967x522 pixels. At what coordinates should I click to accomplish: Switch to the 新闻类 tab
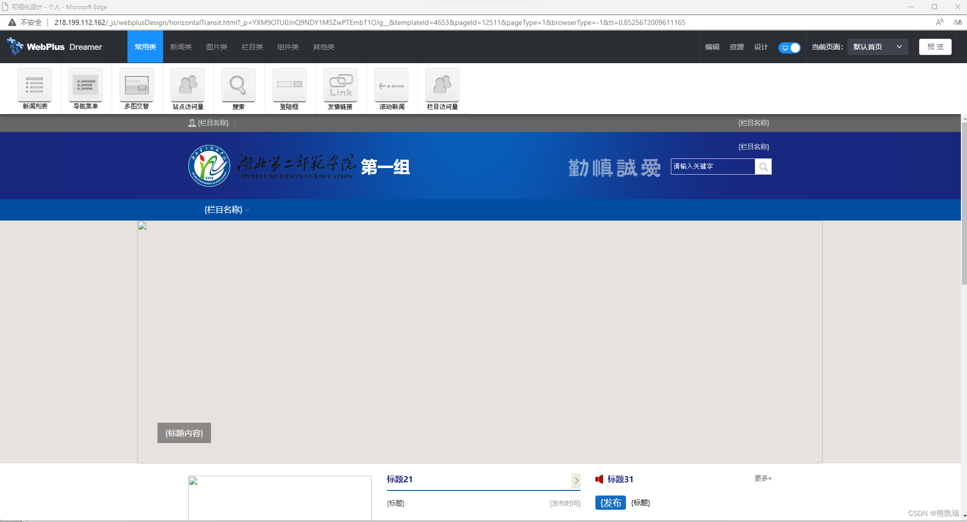(x=180, y=46)
